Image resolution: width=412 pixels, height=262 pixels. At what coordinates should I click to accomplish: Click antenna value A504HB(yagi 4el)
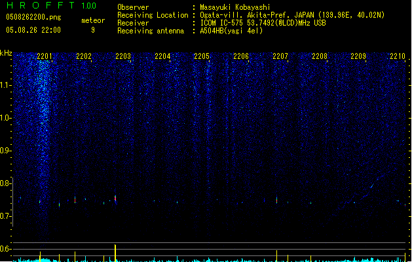(231, 31)
